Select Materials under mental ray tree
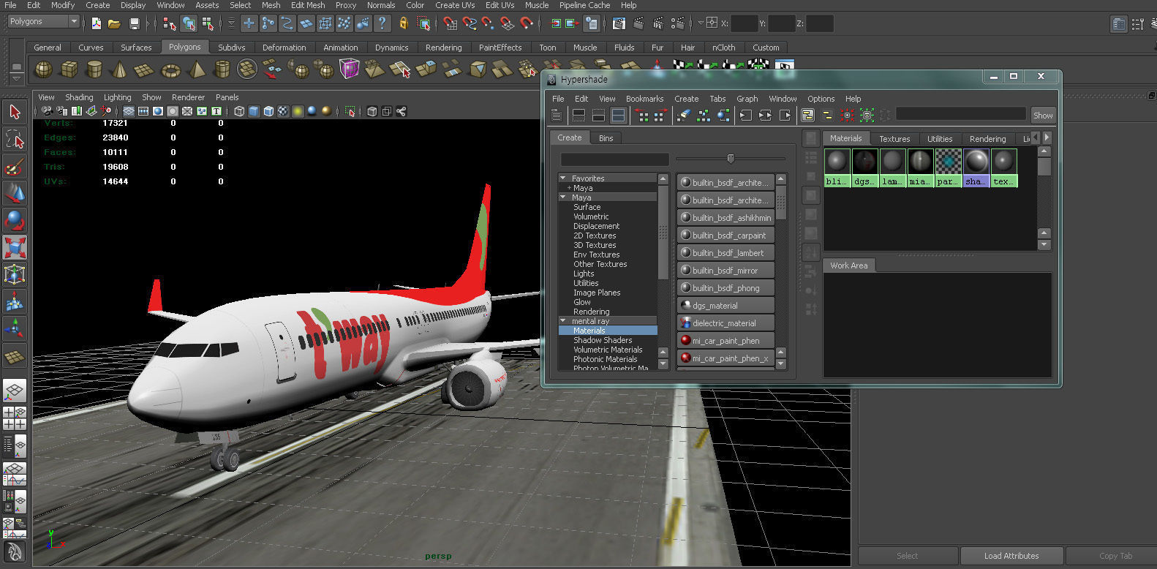The image size is (1157, 569). pyautogui.click(x=608, y=331)
